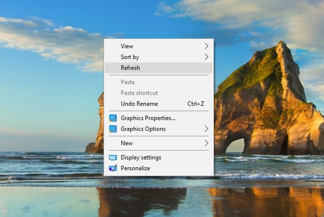Select the Graphics Options text label
This screenshot has width=324, height=217.
click(143, 129)
